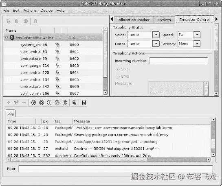Select the process row with port 8607
This screenshot has width=222, height=186.
(53, 93)
